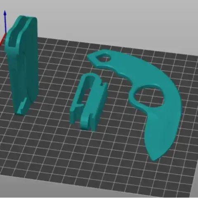The height and width of the screenshot is (198, 198).
Task: Click the flat right face of upright handle
Action: [32, 62]
